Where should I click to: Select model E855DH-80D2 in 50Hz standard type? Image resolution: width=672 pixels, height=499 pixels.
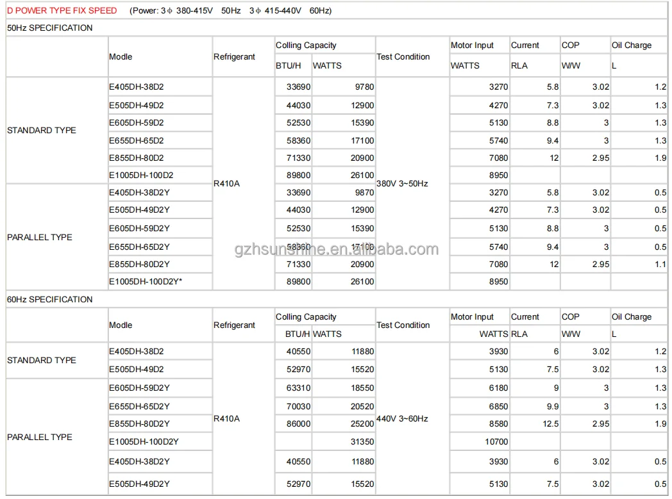137,158
